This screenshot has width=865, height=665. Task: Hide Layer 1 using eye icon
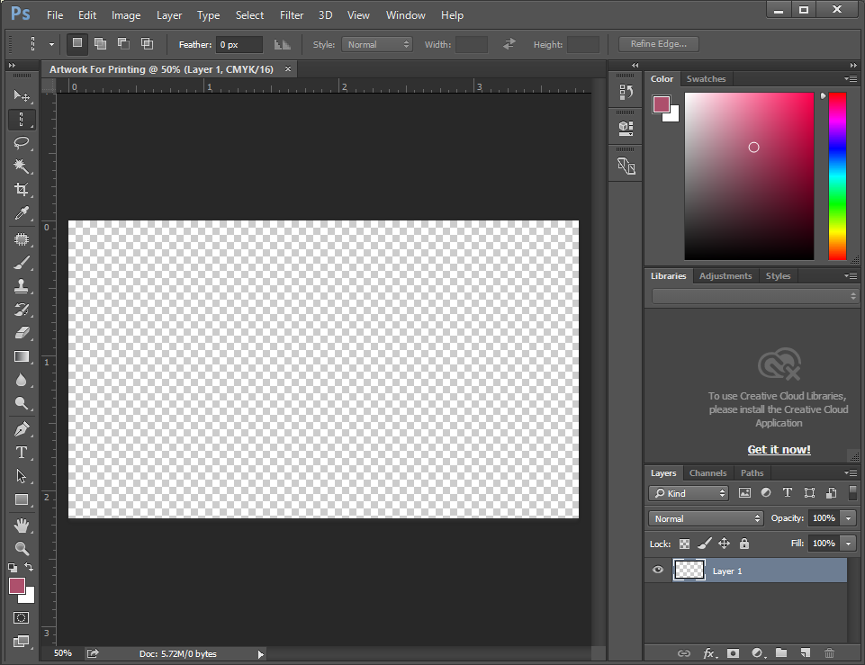click(658, 571)
